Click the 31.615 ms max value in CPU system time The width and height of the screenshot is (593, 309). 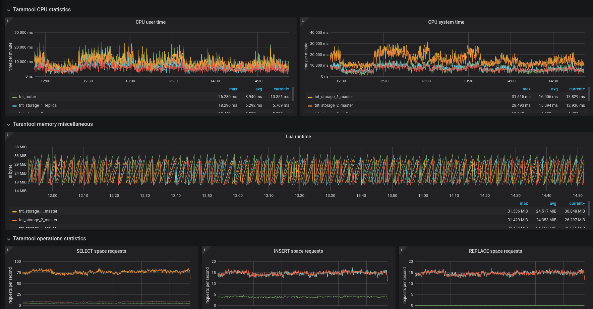click(521, 97)
